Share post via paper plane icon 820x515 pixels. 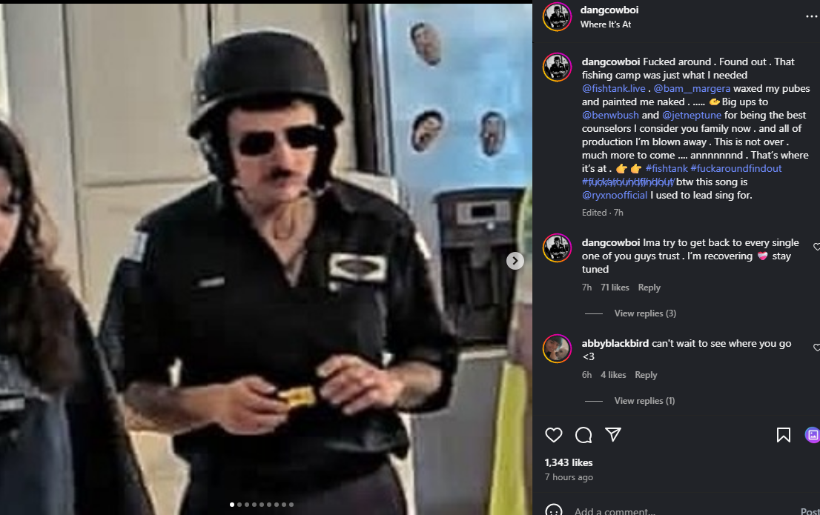click(613, 434)
